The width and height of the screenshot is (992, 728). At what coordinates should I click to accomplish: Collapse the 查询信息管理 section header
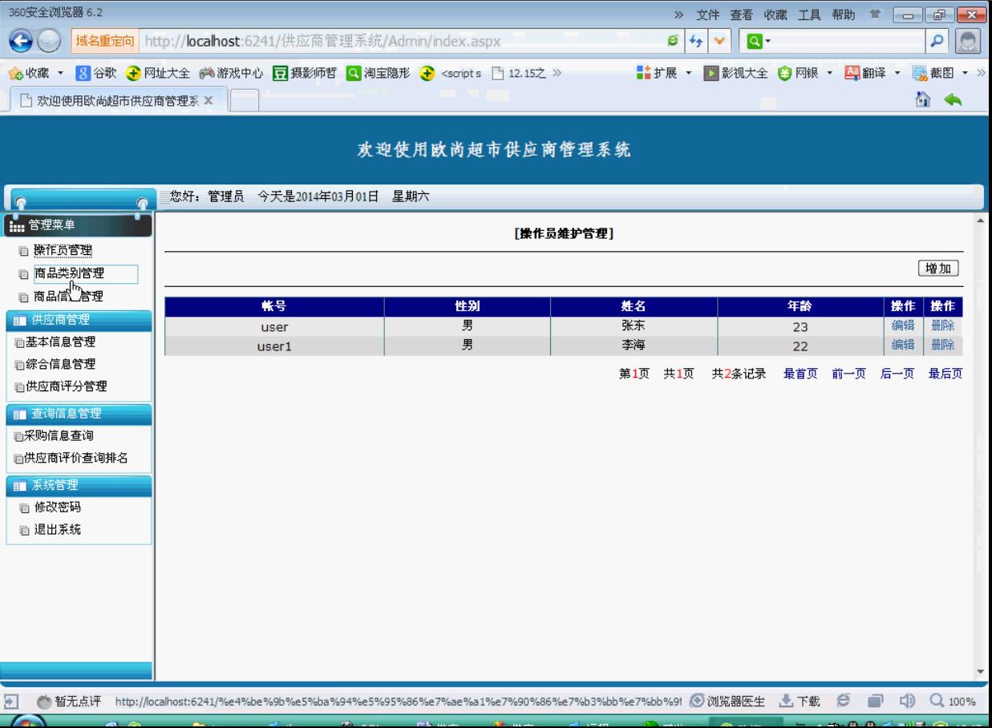(78, 414)
